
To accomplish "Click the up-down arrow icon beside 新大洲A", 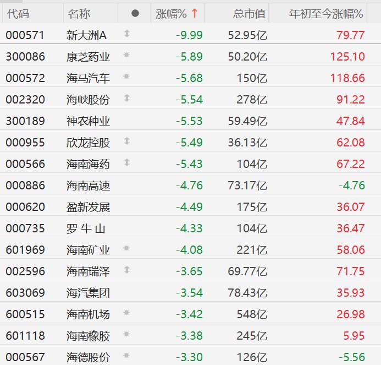I will (126, 35).
